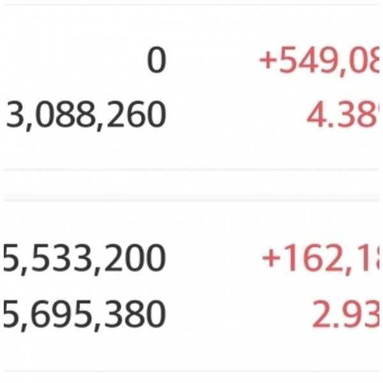
Task: Click the value 0 in the top row
Action: pos(156,61)
